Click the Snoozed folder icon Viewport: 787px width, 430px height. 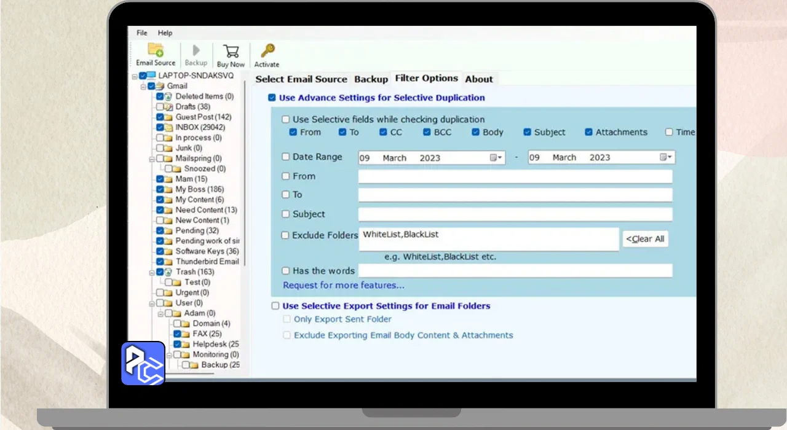[177, 168]
